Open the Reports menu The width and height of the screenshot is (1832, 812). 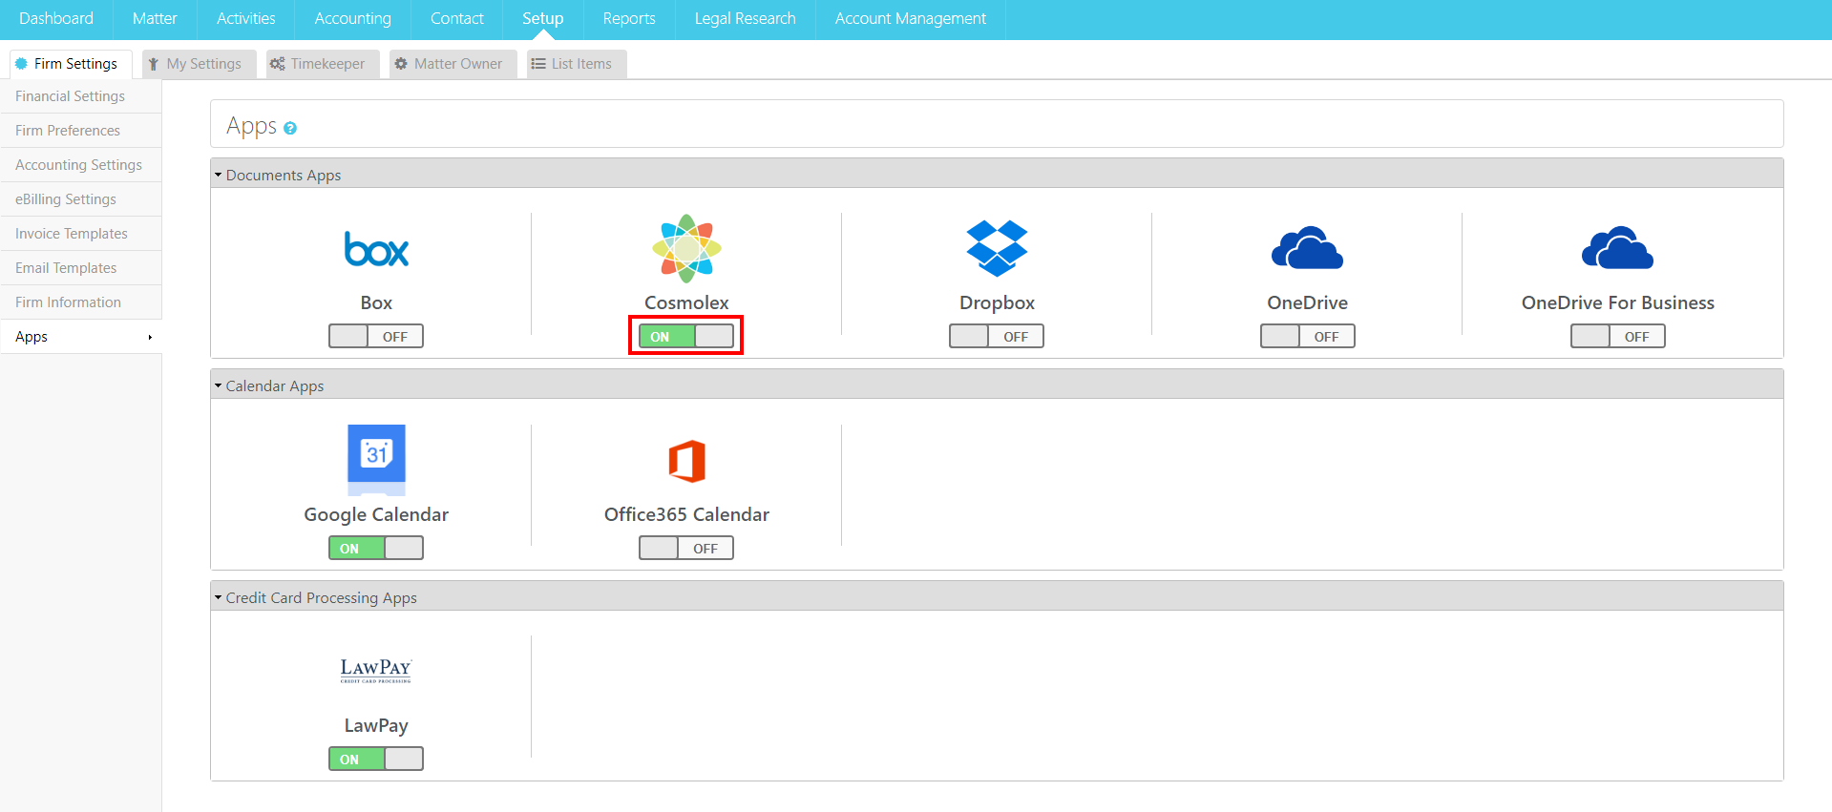pyautogui.click(x=629, y=19)
